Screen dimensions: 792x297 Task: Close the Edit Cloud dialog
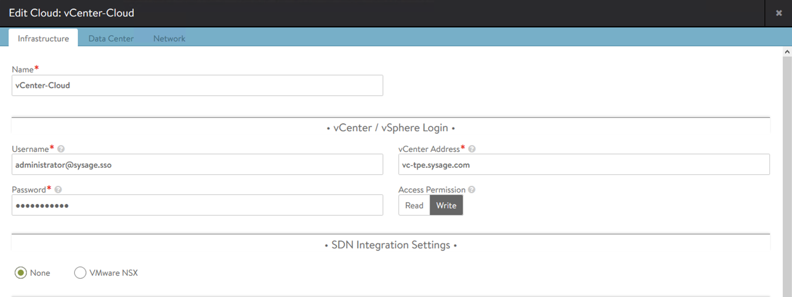coord(778,13)
